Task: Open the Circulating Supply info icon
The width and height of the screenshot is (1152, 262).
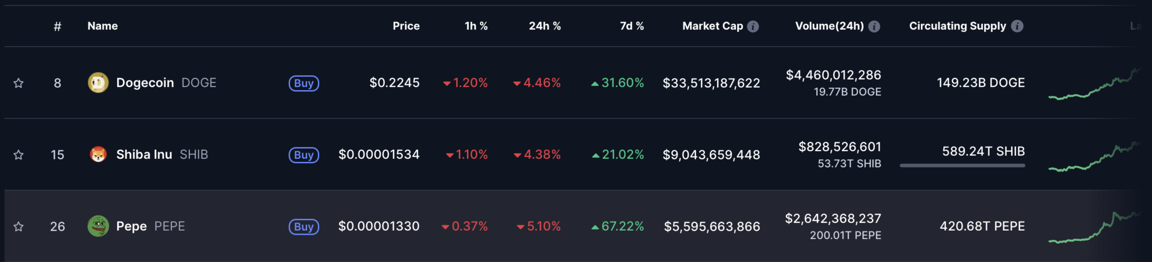Action: click(x=1017, y=26)
